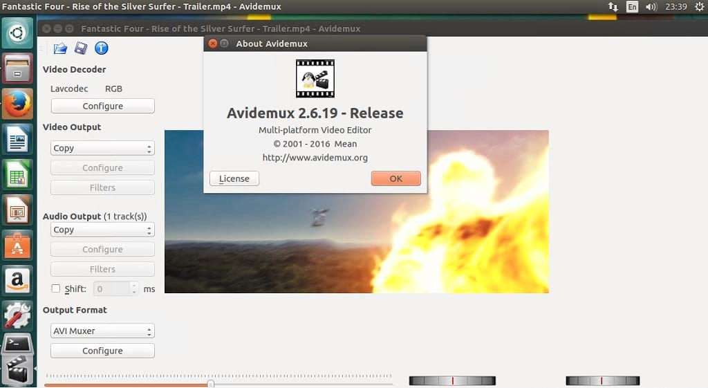Close the About Avidemux dialog
Viewport: 708px width, 388px height.
pyautogui.click(x=213, y=44)
